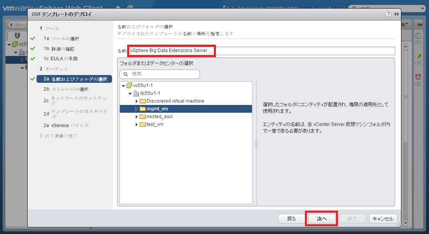Select the vc55u1-1 vCenter row
This screenshot has height=234, width=429.
186,86
